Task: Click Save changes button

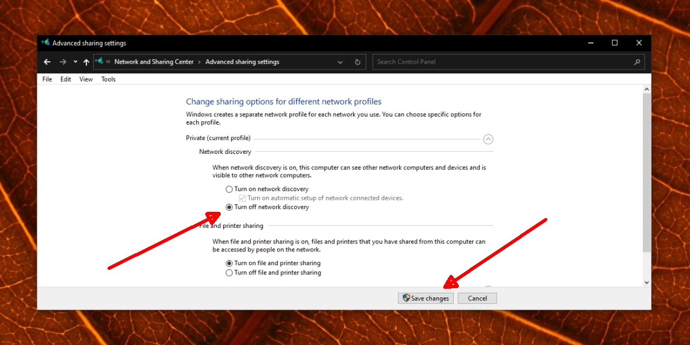Action: pyautogui.click(x=425, y=299)
